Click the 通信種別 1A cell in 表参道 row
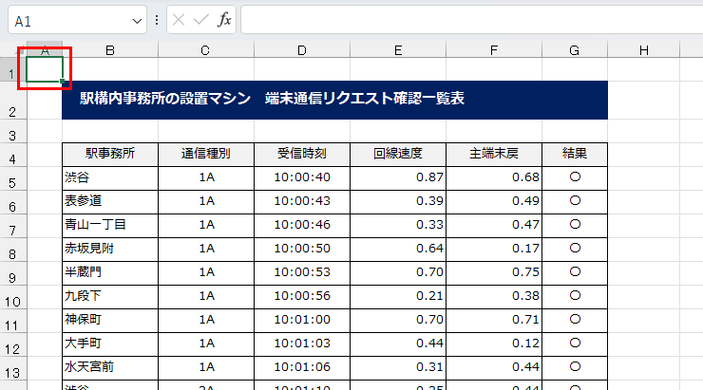703x390 pixels. pyautogui.click(x=206, y=201)
